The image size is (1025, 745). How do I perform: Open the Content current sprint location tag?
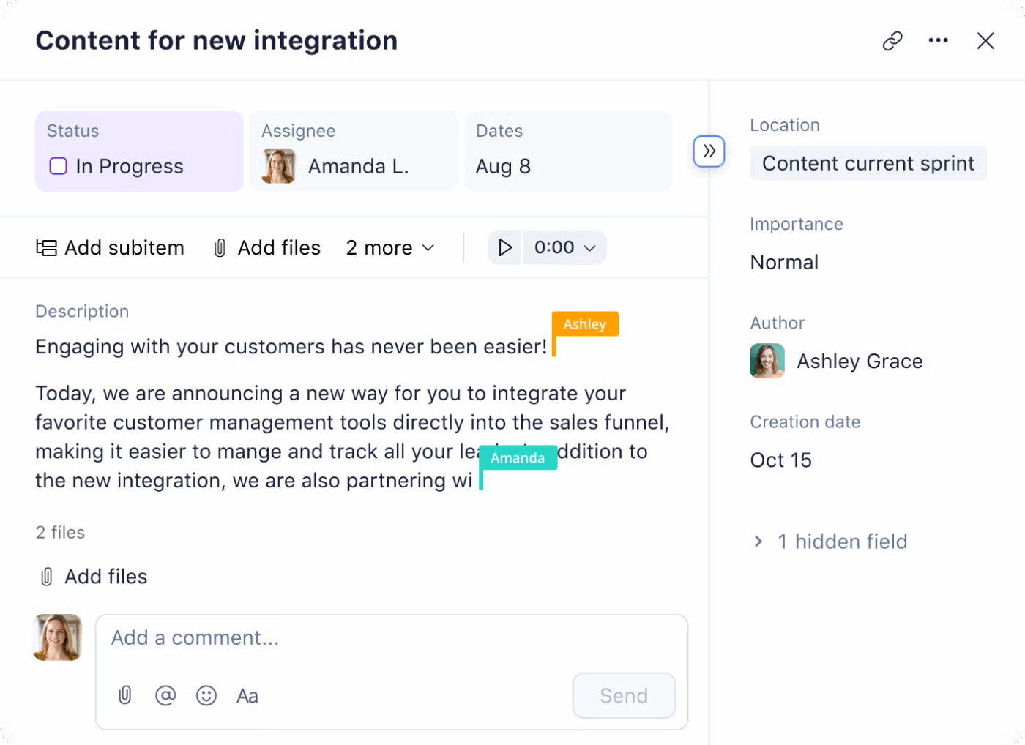coord(868,163)
